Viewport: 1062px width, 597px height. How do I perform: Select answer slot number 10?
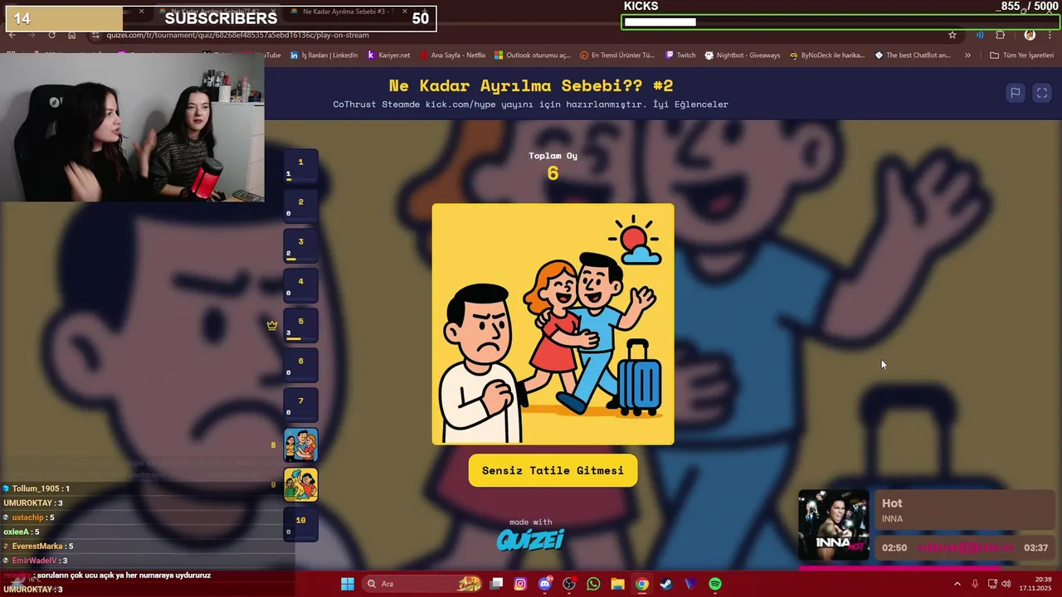click(301, 525)
